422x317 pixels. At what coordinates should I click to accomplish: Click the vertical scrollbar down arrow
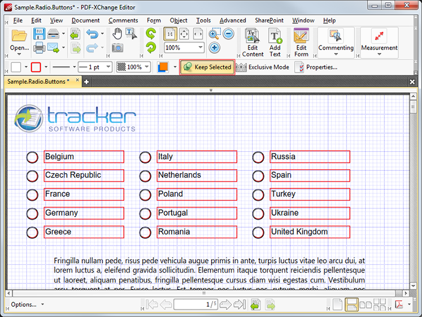pyautogui.click(x=413, y=286)
